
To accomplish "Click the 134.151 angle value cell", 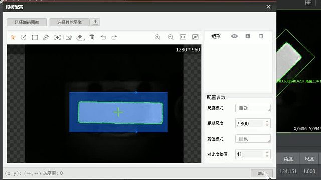I will point(288,171).
